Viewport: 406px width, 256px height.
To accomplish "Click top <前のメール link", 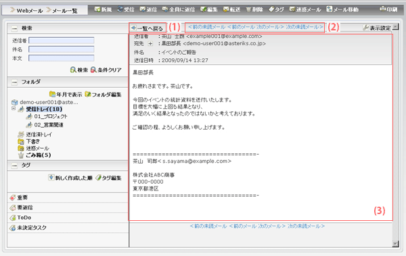I will tap(241, 27).
